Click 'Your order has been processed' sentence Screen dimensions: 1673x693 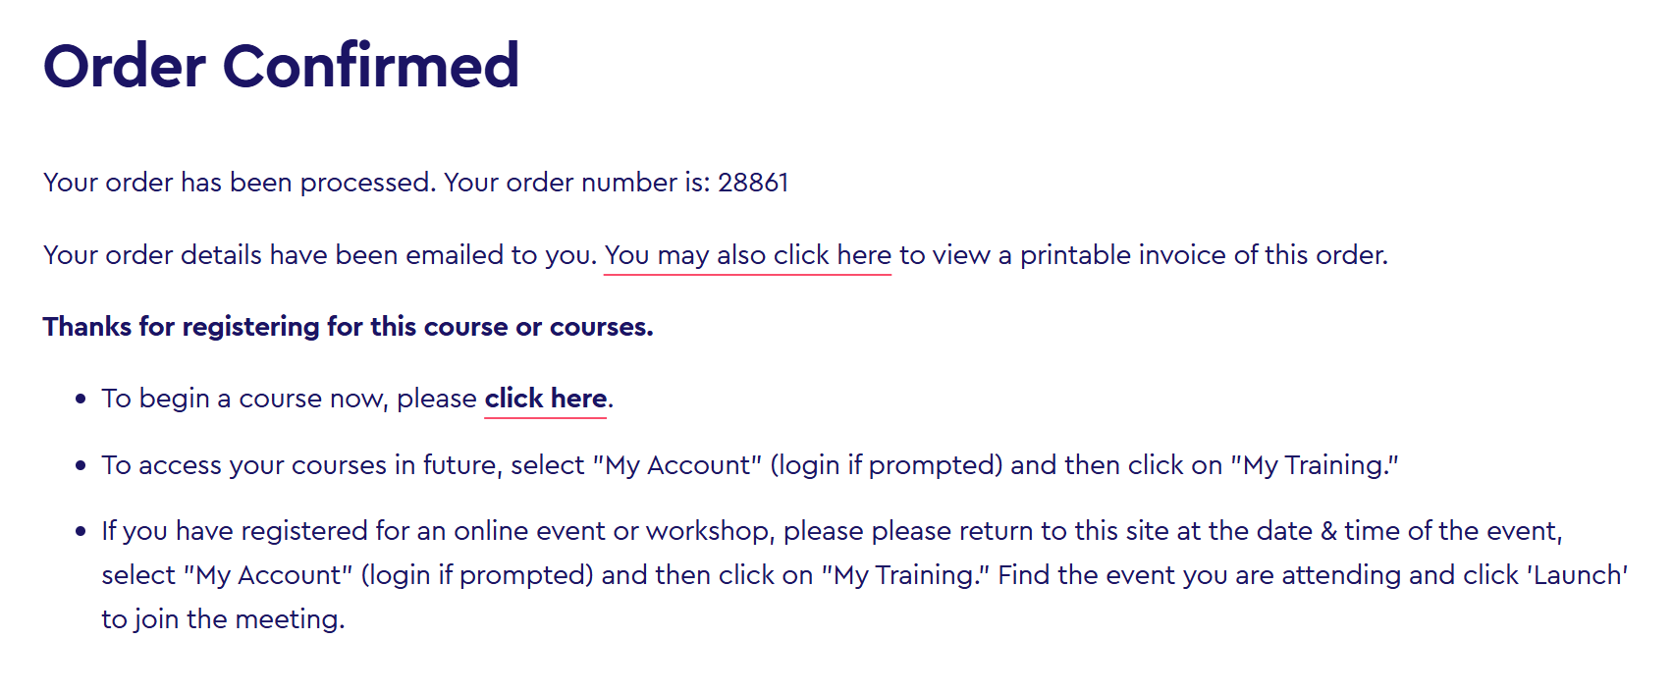[x=239, y=183]
